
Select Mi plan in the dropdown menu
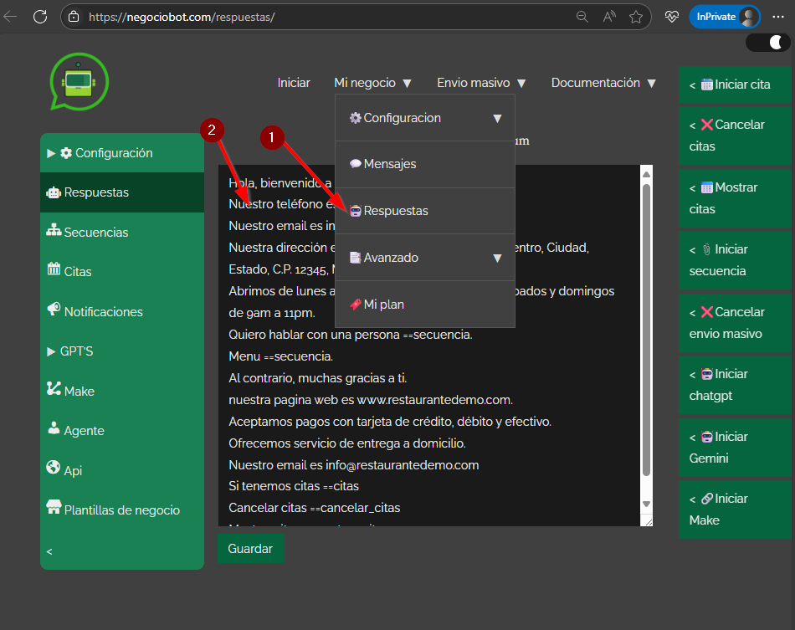425,305
